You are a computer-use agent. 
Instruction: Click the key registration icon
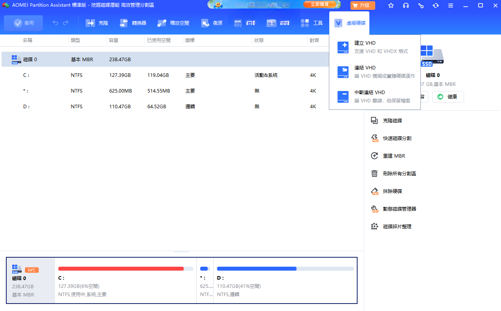421,5
